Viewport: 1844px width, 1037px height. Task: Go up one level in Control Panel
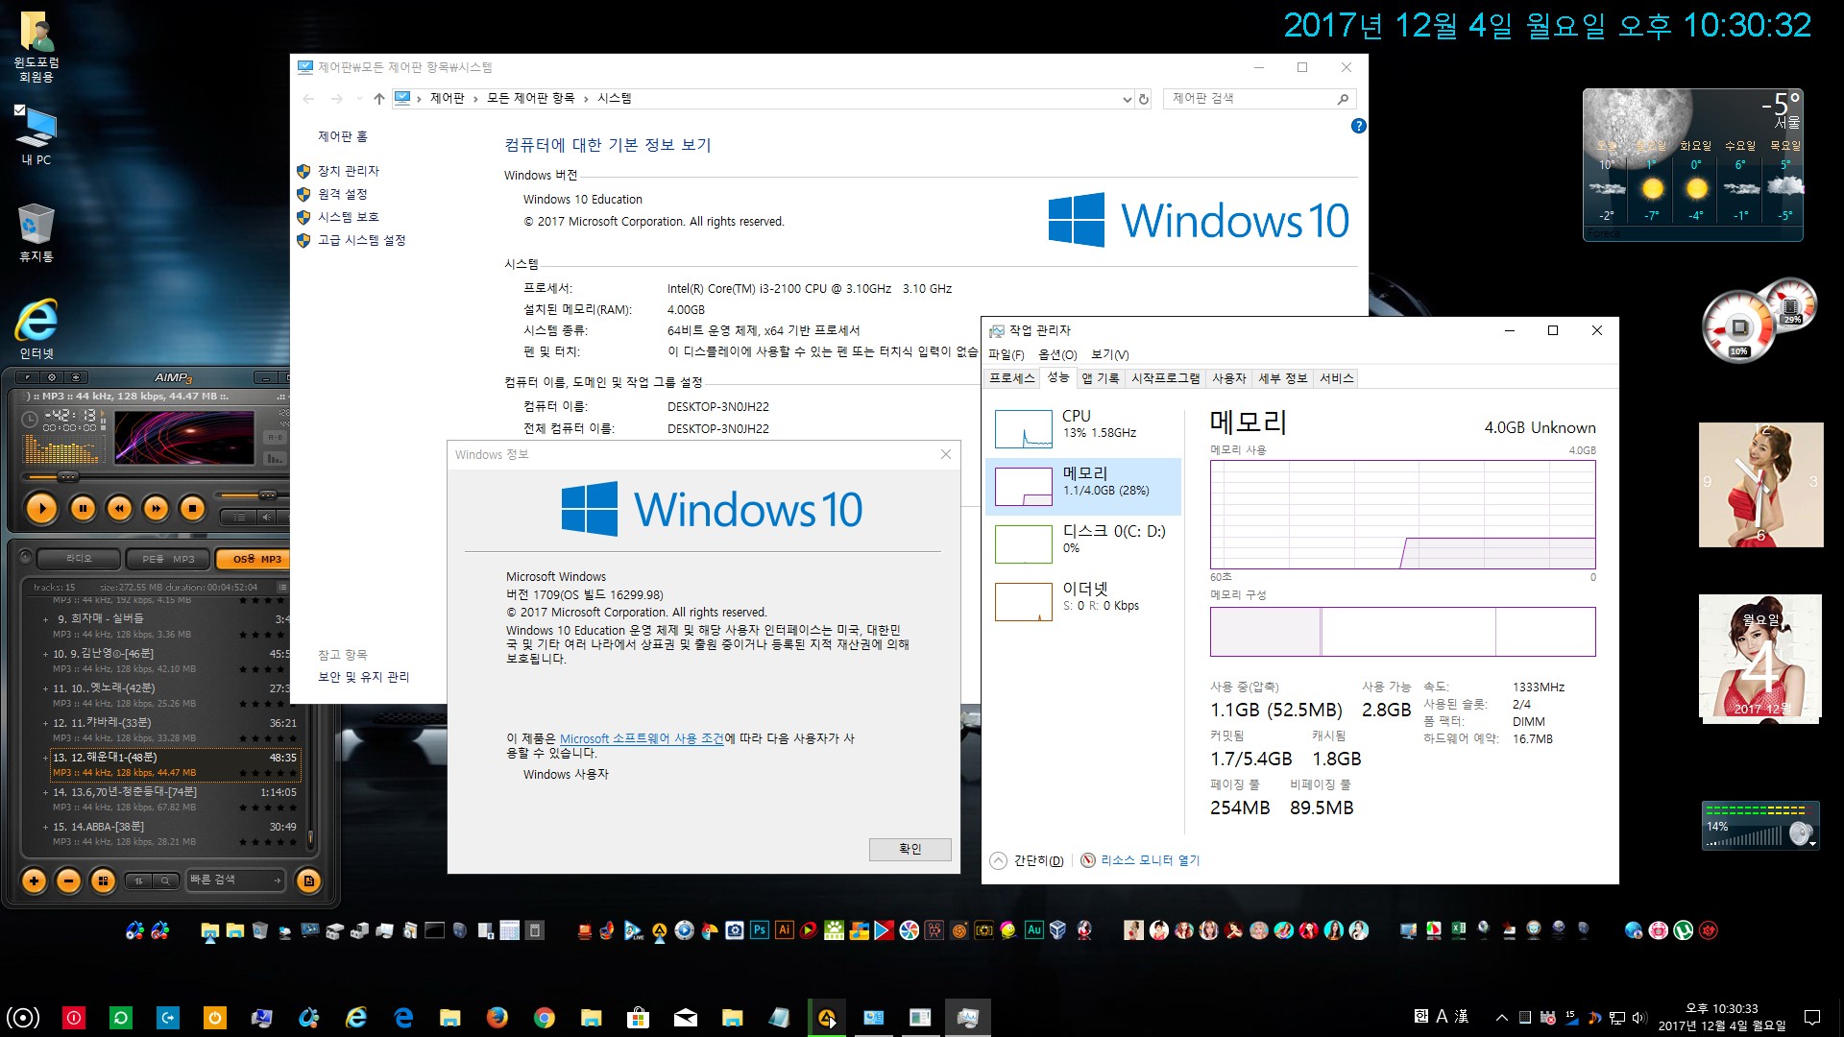(x=378, y=99)
